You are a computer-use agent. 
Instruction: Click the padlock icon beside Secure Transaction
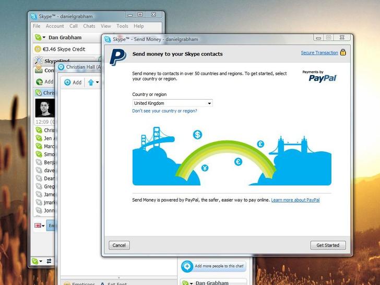tap(342, 52)
